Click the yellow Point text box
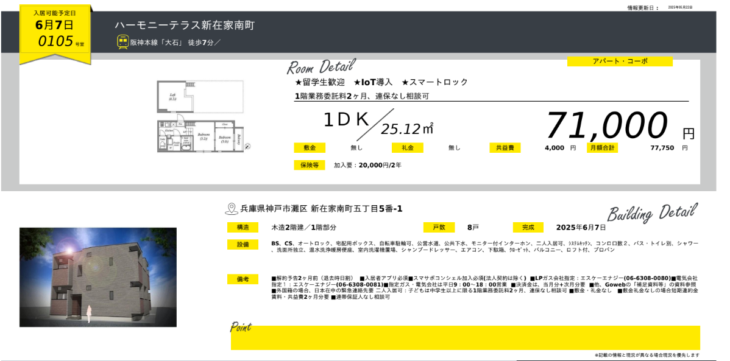This screenshot has height=361, width=730. point(465,338)
